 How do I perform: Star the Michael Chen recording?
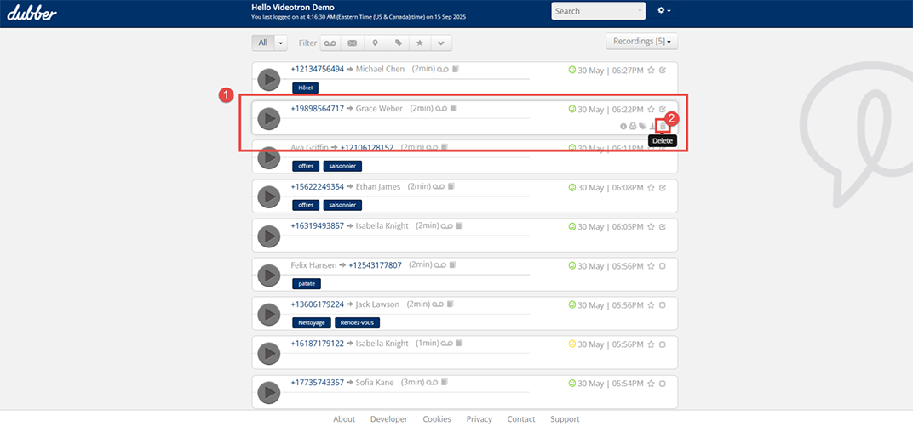tap(651, 71)
